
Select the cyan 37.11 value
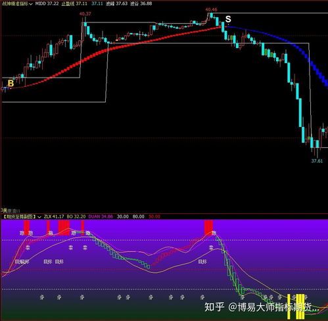pos(97,4)
